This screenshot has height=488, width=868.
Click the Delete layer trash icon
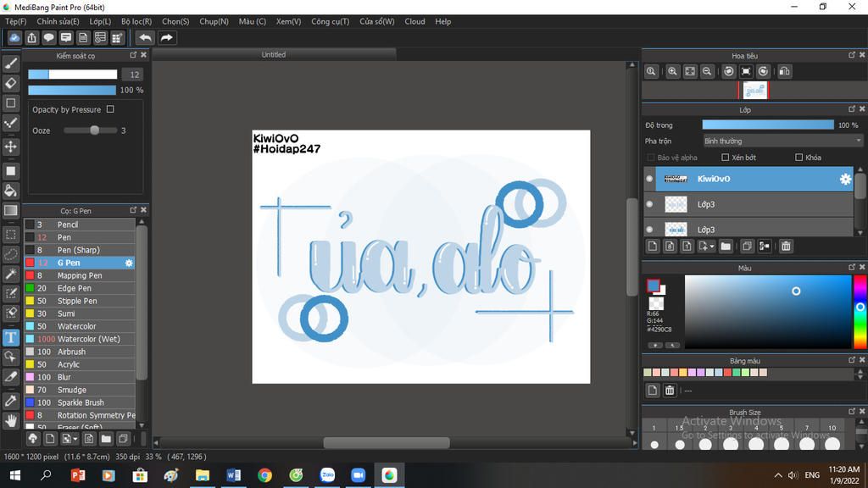click(786, 247)
